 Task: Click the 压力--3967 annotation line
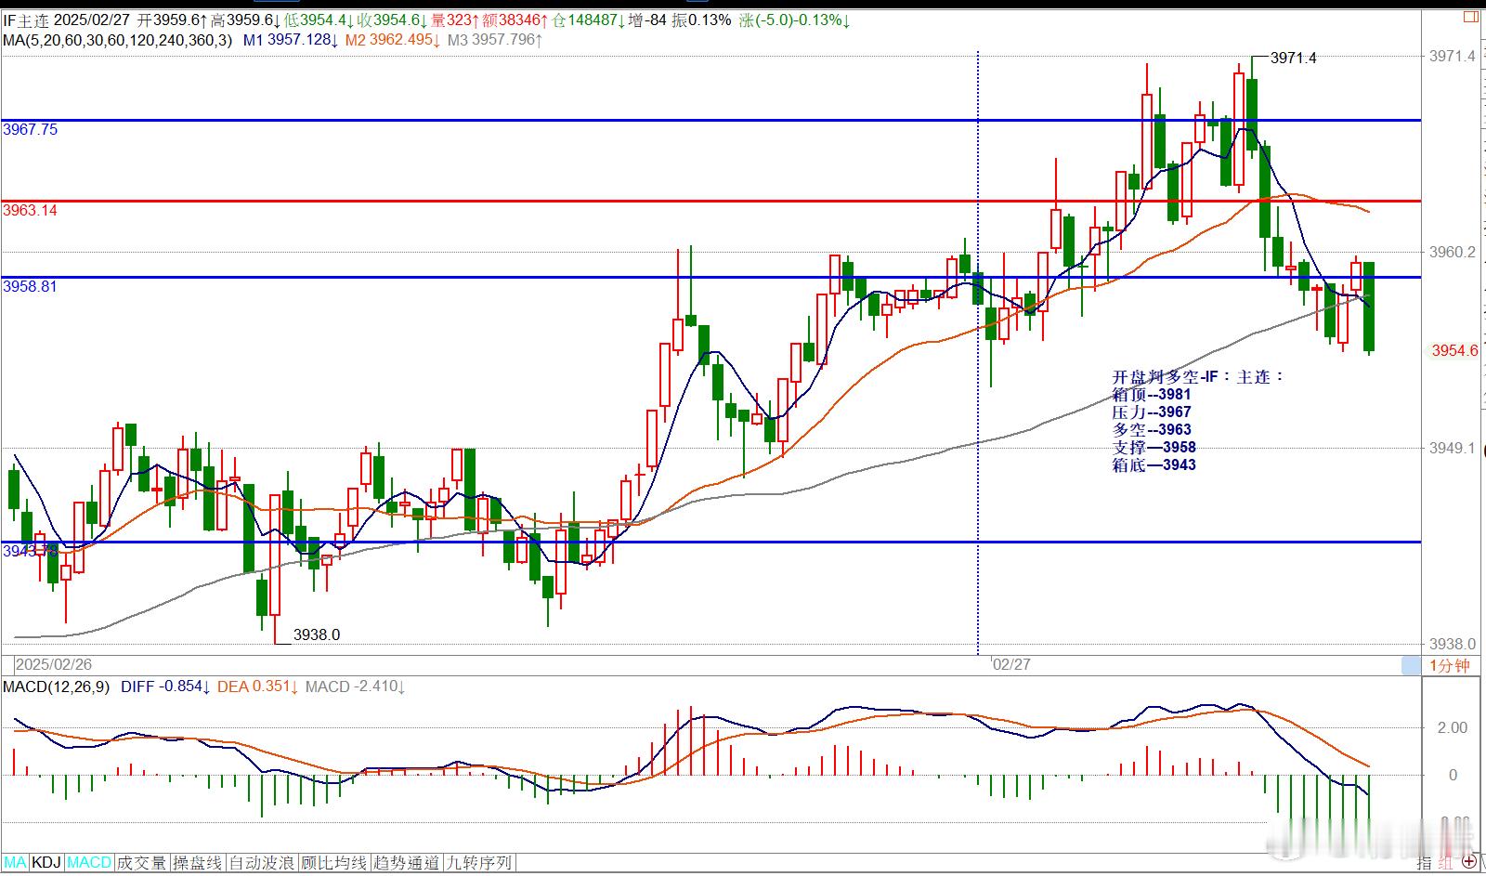pyautogui.click(x=1152, y=412)
